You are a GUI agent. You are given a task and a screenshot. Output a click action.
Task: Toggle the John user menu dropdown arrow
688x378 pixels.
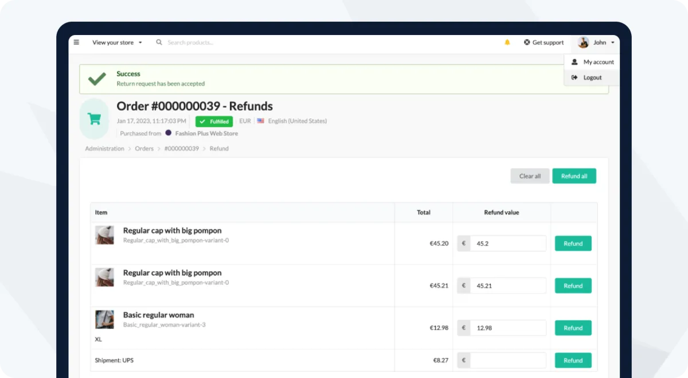pyautogui.click(x=613, y=43)
